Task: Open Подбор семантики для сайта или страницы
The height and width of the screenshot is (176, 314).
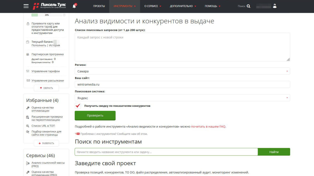Action: click(46, 133)
